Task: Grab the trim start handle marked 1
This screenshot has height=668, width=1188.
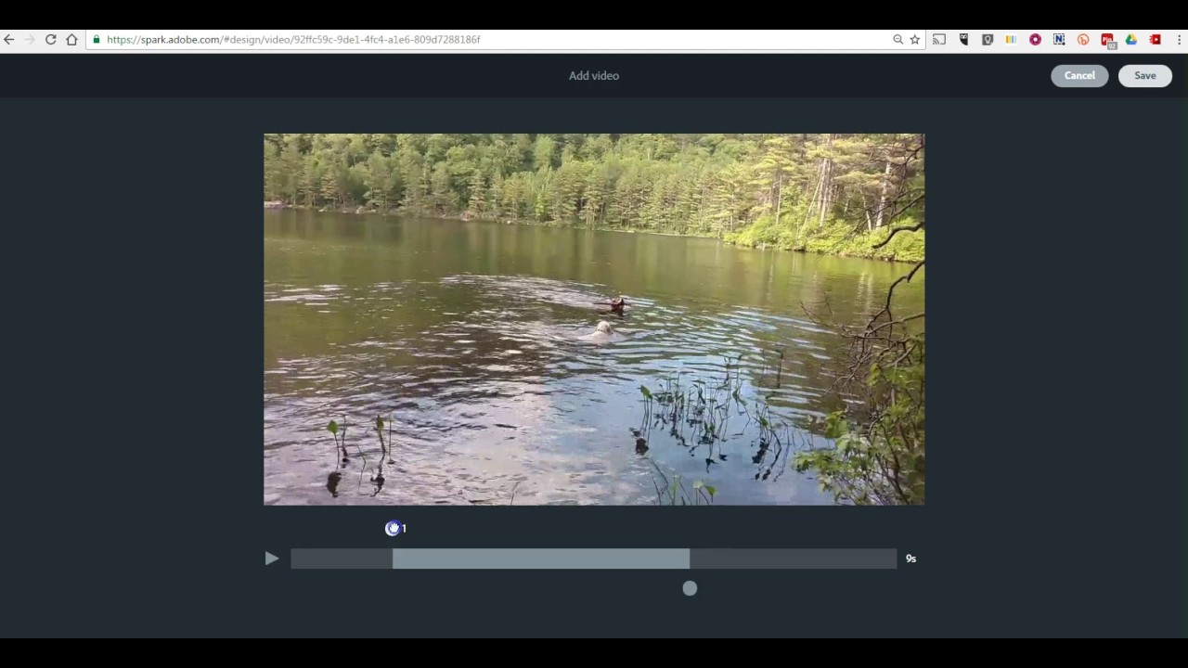Action: [393, 528]
